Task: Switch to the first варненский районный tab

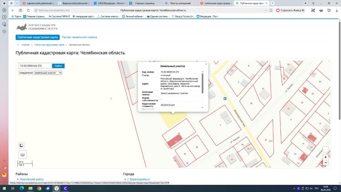Action: (x=38, y=3)
